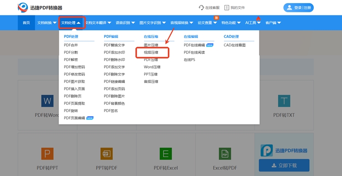This screenshot has width=342, height=176.
Task: Open PDF在线阅读 menu entry
Action: 194,53
